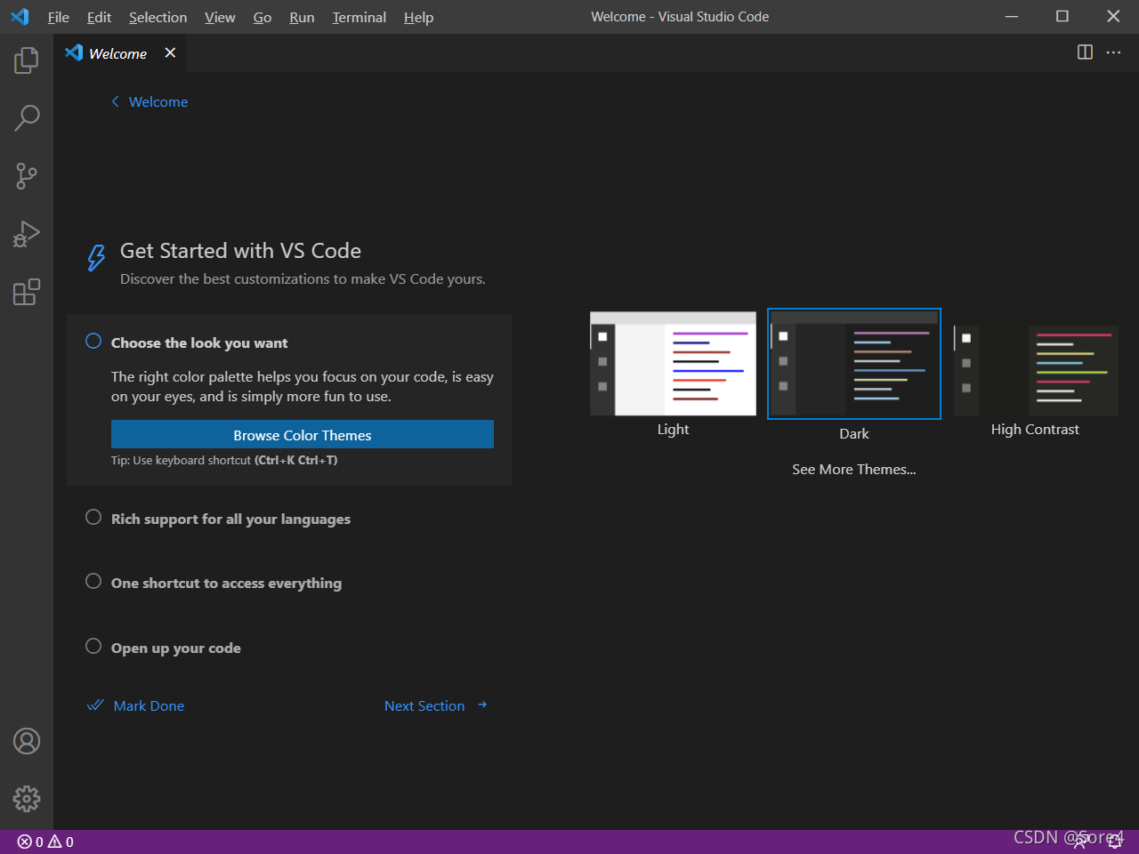
Task: Open the Terminal menu
Action: point(359,17)
